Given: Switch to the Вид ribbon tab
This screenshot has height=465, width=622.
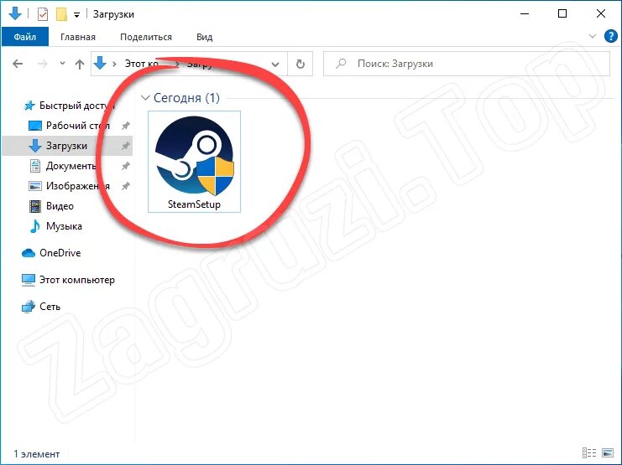Looking at the screenshot, I should 204,37.
